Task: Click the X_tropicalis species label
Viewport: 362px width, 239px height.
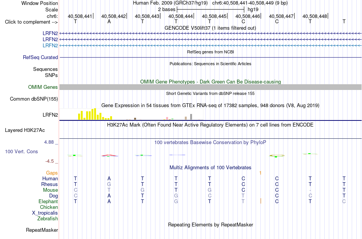Action: click(45, 213)
